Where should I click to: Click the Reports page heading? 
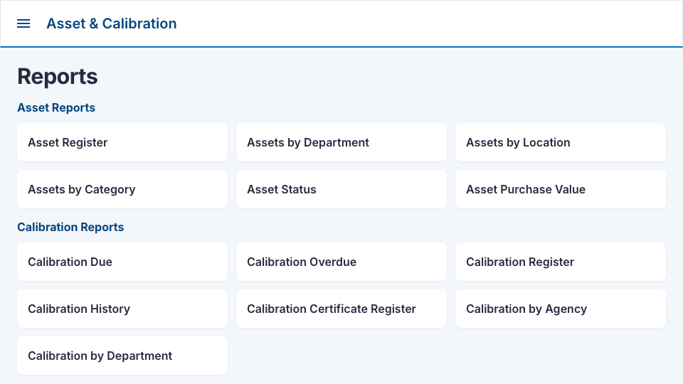point(58,77)
